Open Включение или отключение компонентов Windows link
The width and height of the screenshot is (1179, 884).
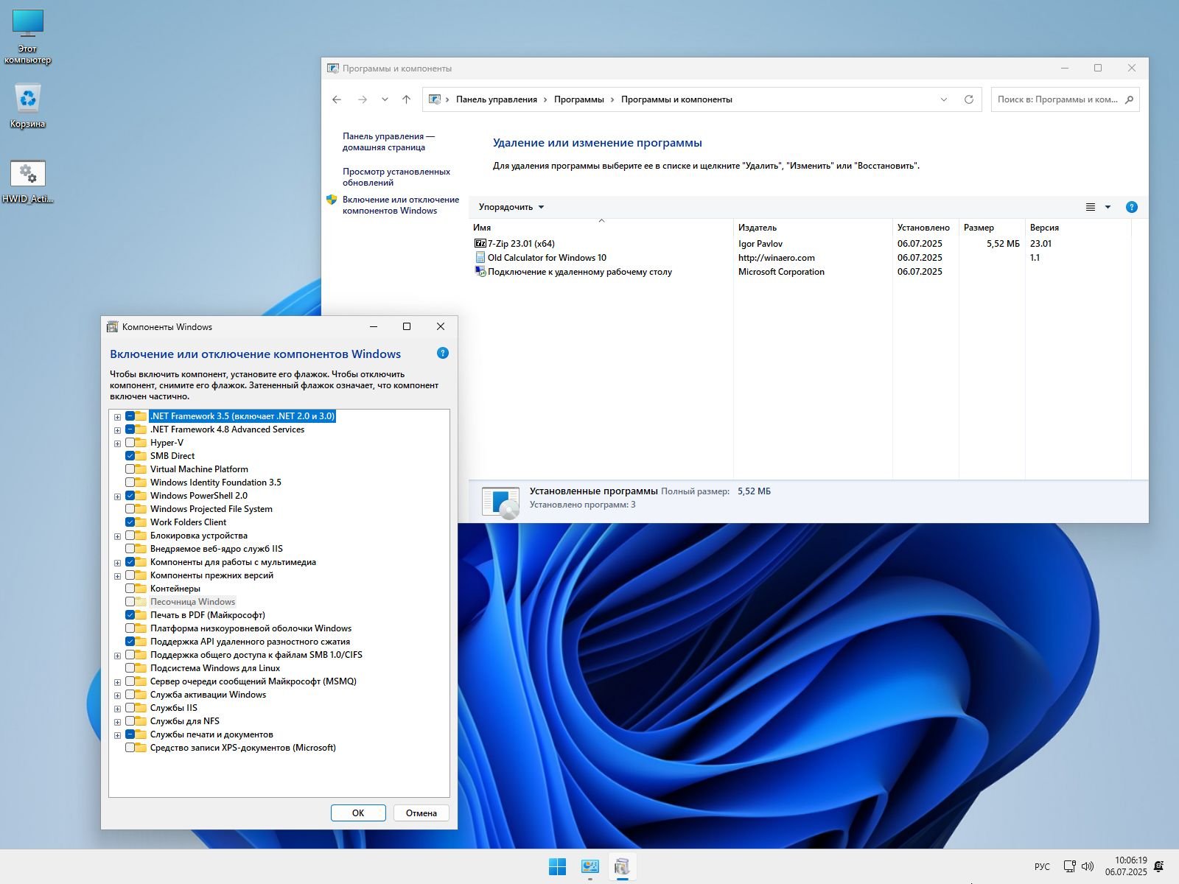401,205
